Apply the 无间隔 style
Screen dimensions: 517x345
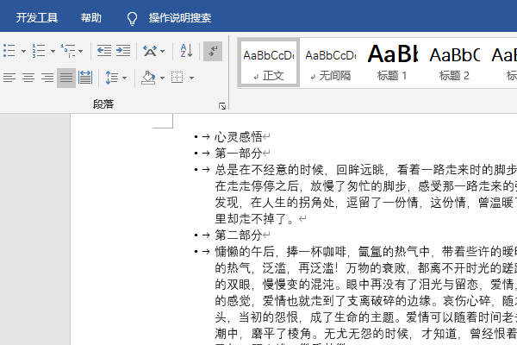pos(331,63)
